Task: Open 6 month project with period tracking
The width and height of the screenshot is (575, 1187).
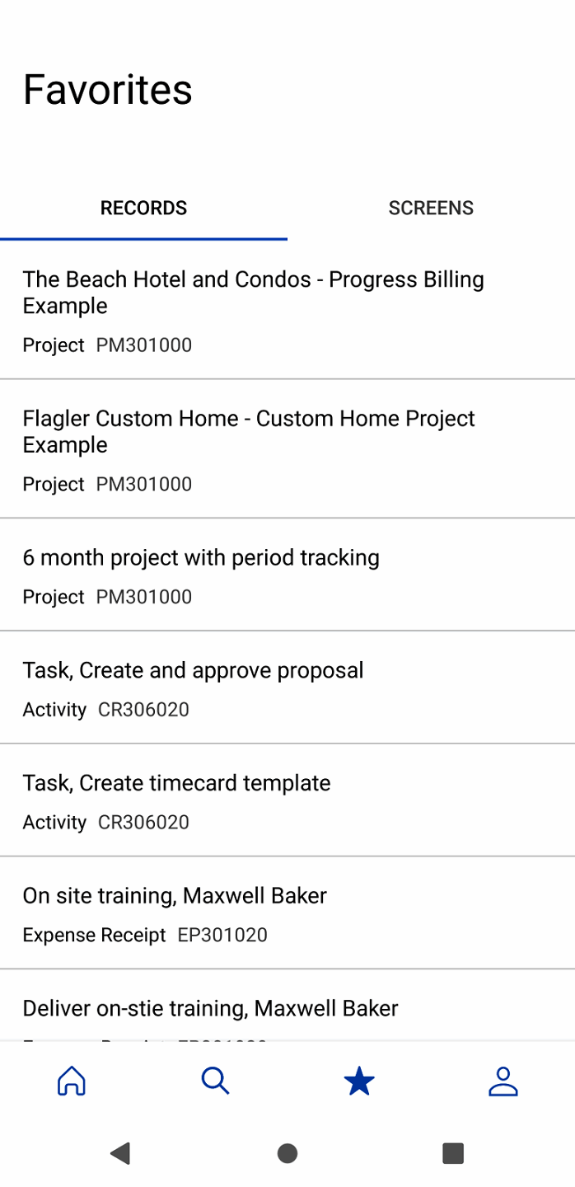Action: (x=201, y=558)
